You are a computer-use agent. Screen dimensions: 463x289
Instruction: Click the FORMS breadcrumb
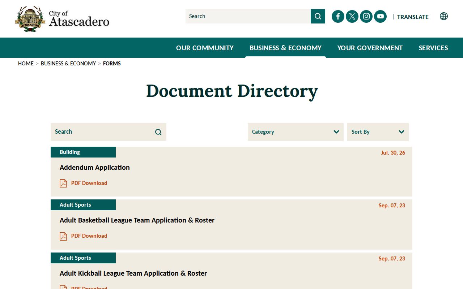tap(112, 64)
